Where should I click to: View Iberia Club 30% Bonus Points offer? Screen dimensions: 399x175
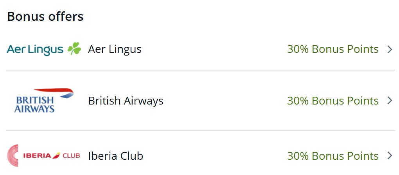pyautogui.click(x=332, y=156)
